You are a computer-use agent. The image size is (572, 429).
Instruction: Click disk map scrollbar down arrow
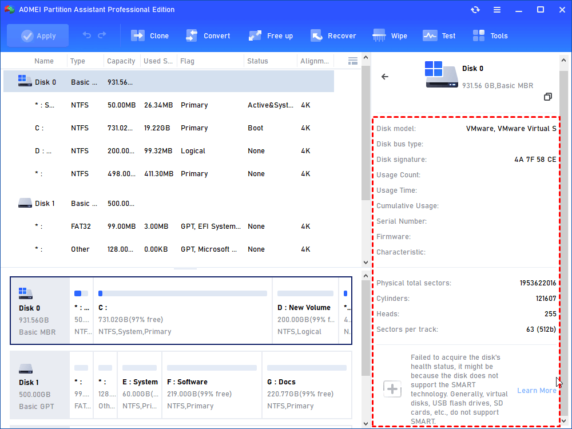click(x=366, y=424)
